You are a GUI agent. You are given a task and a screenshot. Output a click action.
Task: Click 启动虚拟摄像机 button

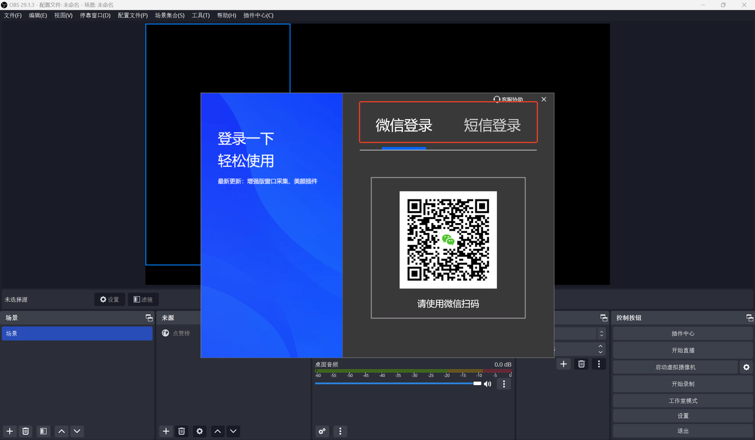coord(675,367)
